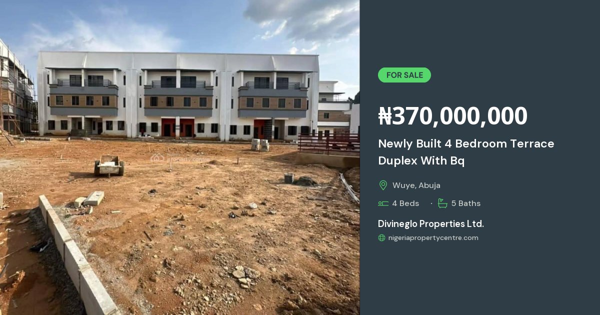Click the globe icon near website address

coord(382,238)
